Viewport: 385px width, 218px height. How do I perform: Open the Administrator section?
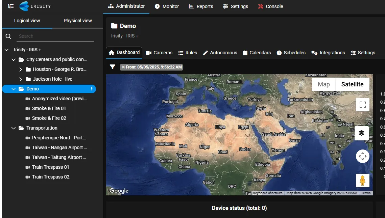pos(126,6)
